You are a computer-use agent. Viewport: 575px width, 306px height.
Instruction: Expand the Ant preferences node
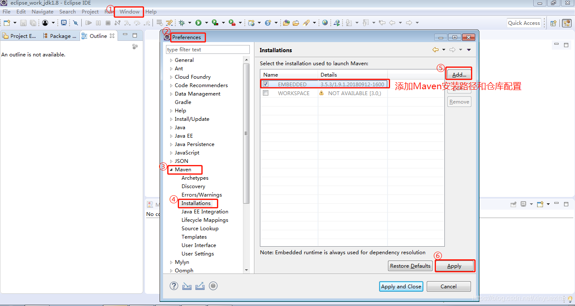pos(171,69)
